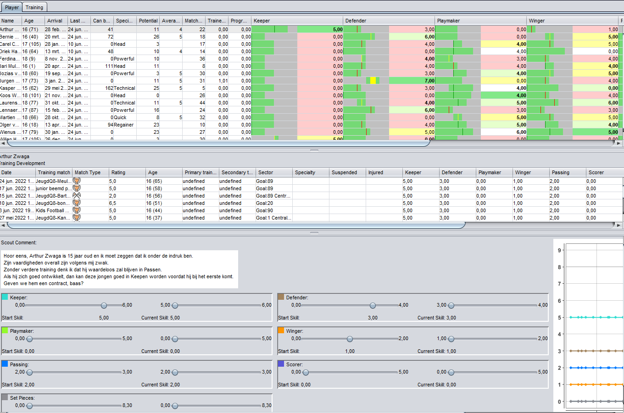Select the Bernie player row

(x=312, y=37)
